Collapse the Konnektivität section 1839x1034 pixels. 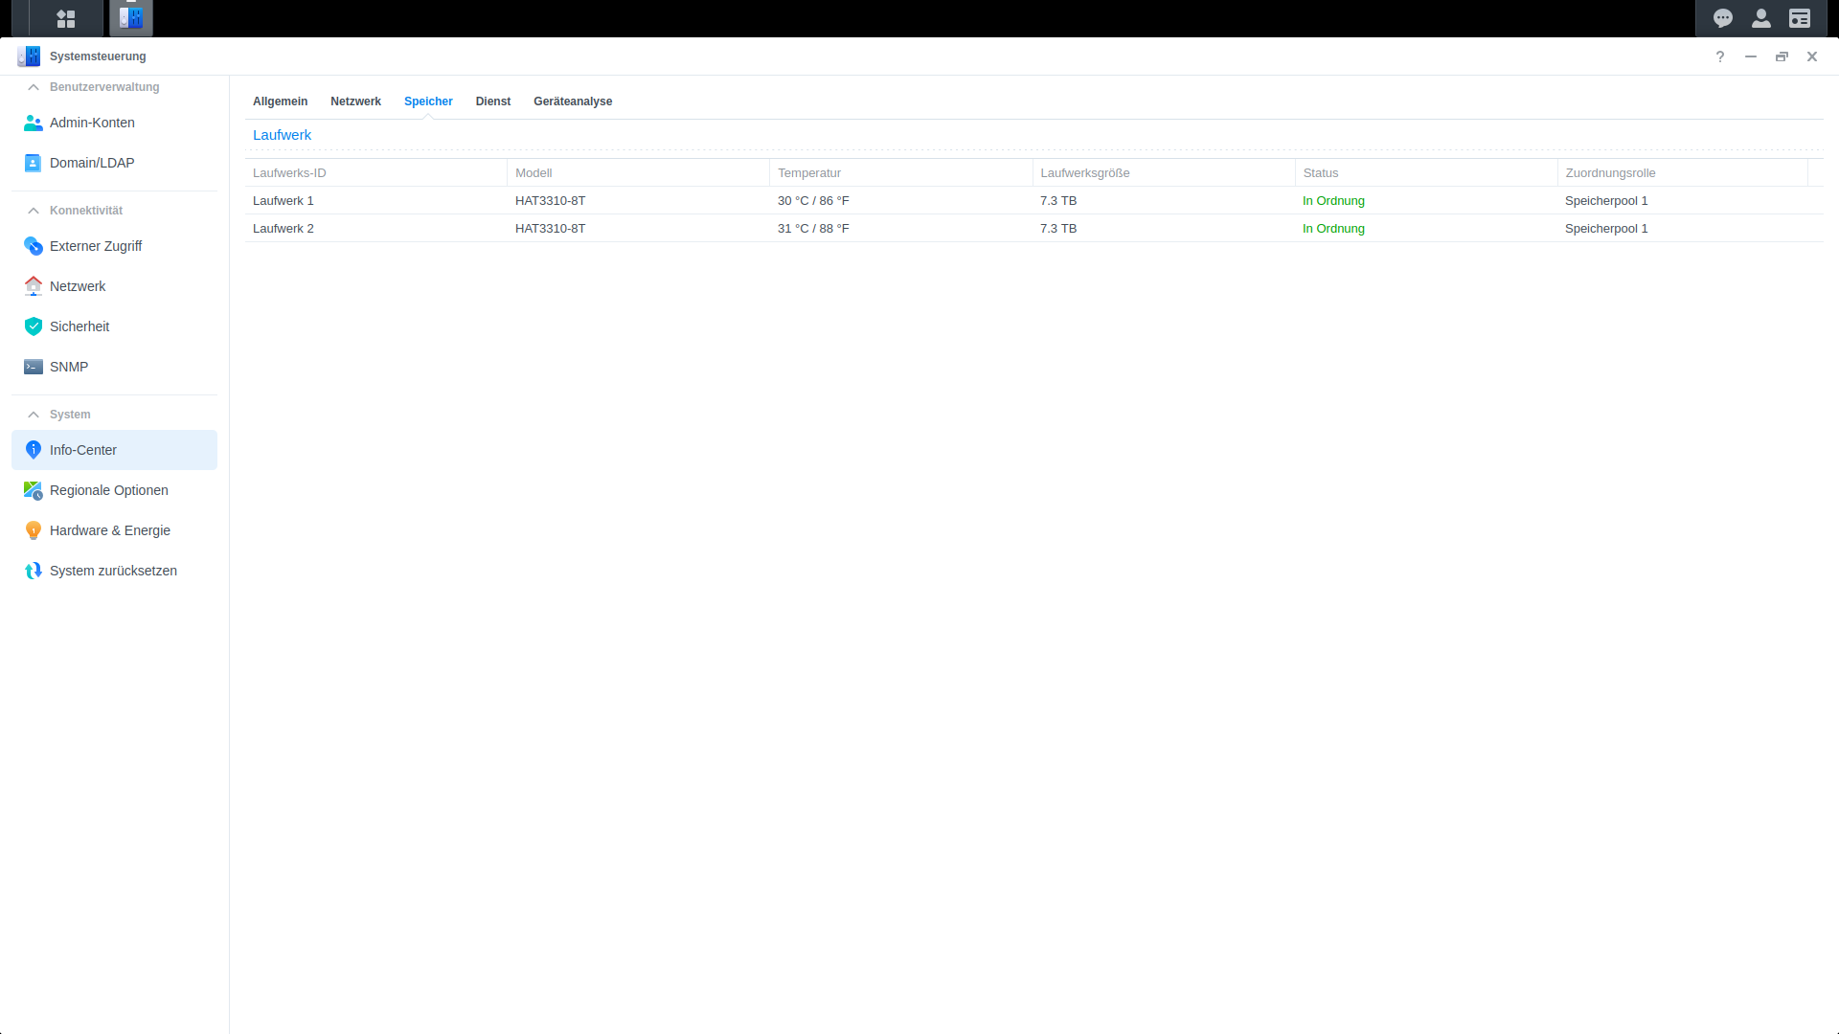coord(34,211)
